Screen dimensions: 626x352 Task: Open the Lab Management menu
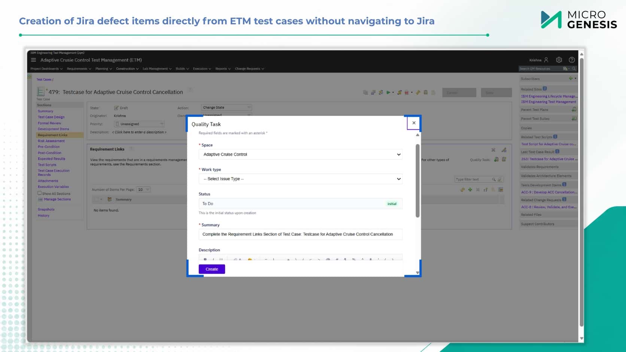(x=157, y=69)
